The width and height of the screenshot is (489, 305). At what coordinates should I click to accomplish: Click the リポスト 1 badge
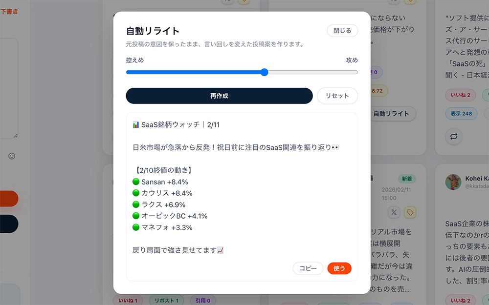coord(167,301)
